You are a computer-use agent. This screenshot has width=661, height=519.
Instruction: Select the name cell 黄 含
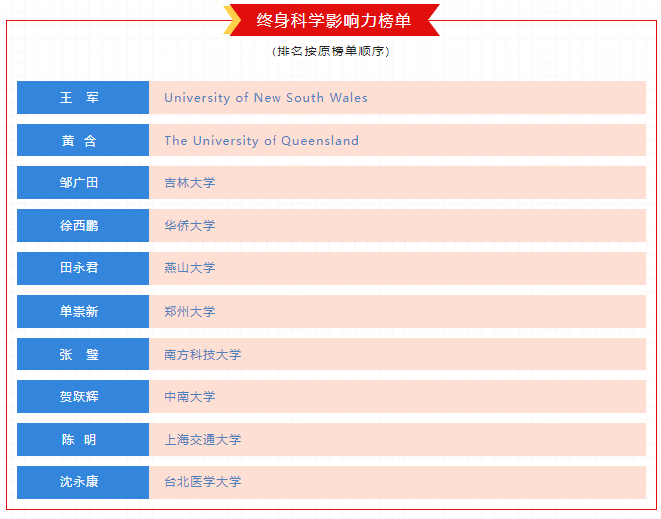[82, 141]
